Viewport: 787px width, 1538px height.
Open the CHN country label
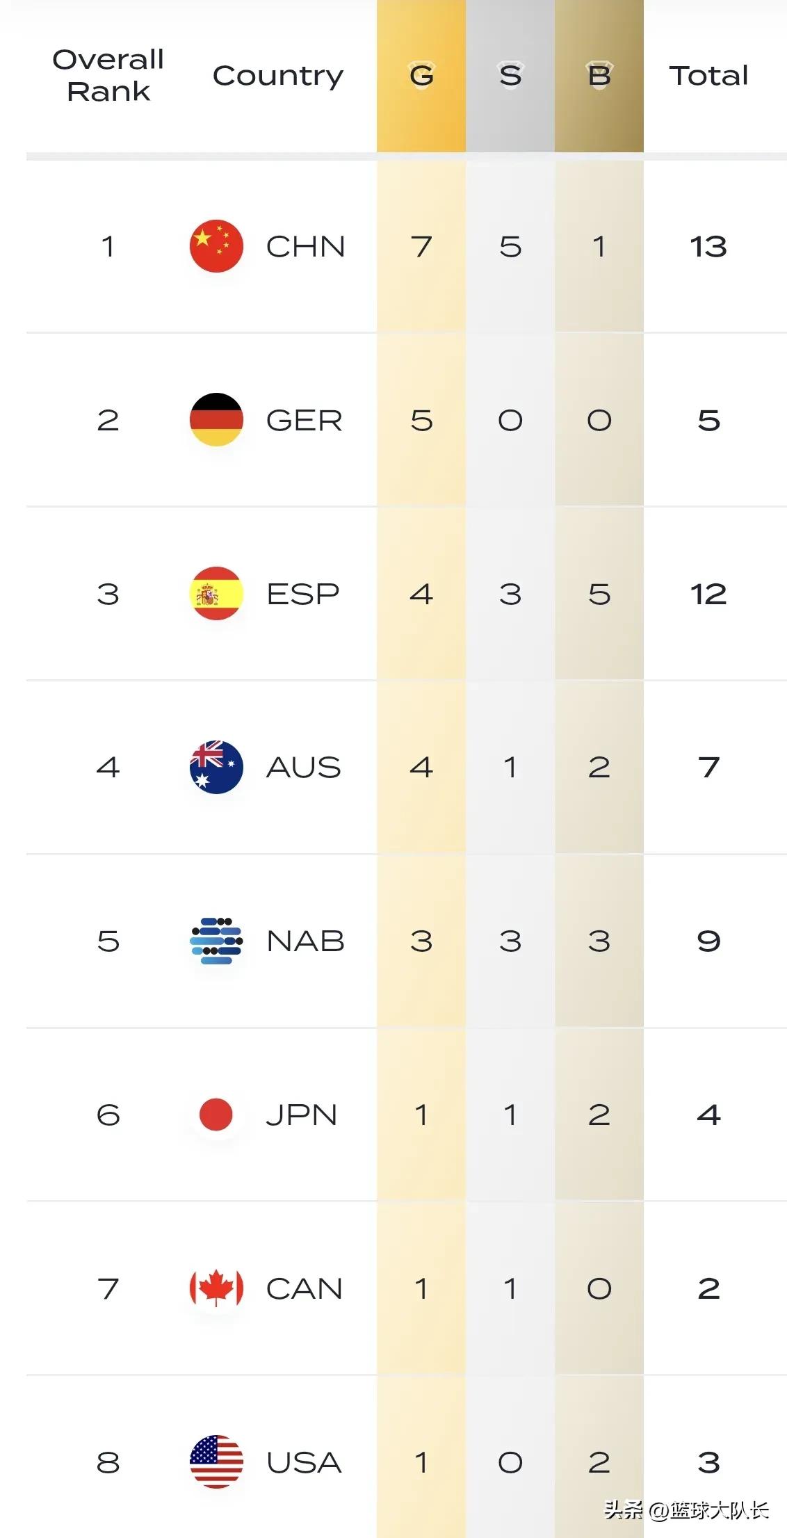point(305,246)
